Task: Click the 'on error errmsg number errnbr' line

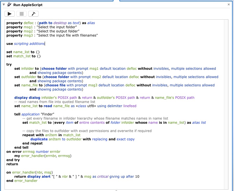Action: tap(33, 152)
